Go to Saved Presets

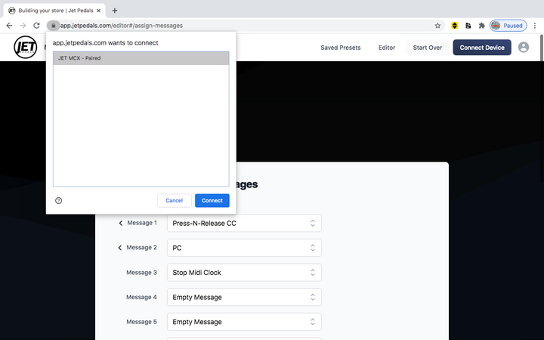pos(340,48)
